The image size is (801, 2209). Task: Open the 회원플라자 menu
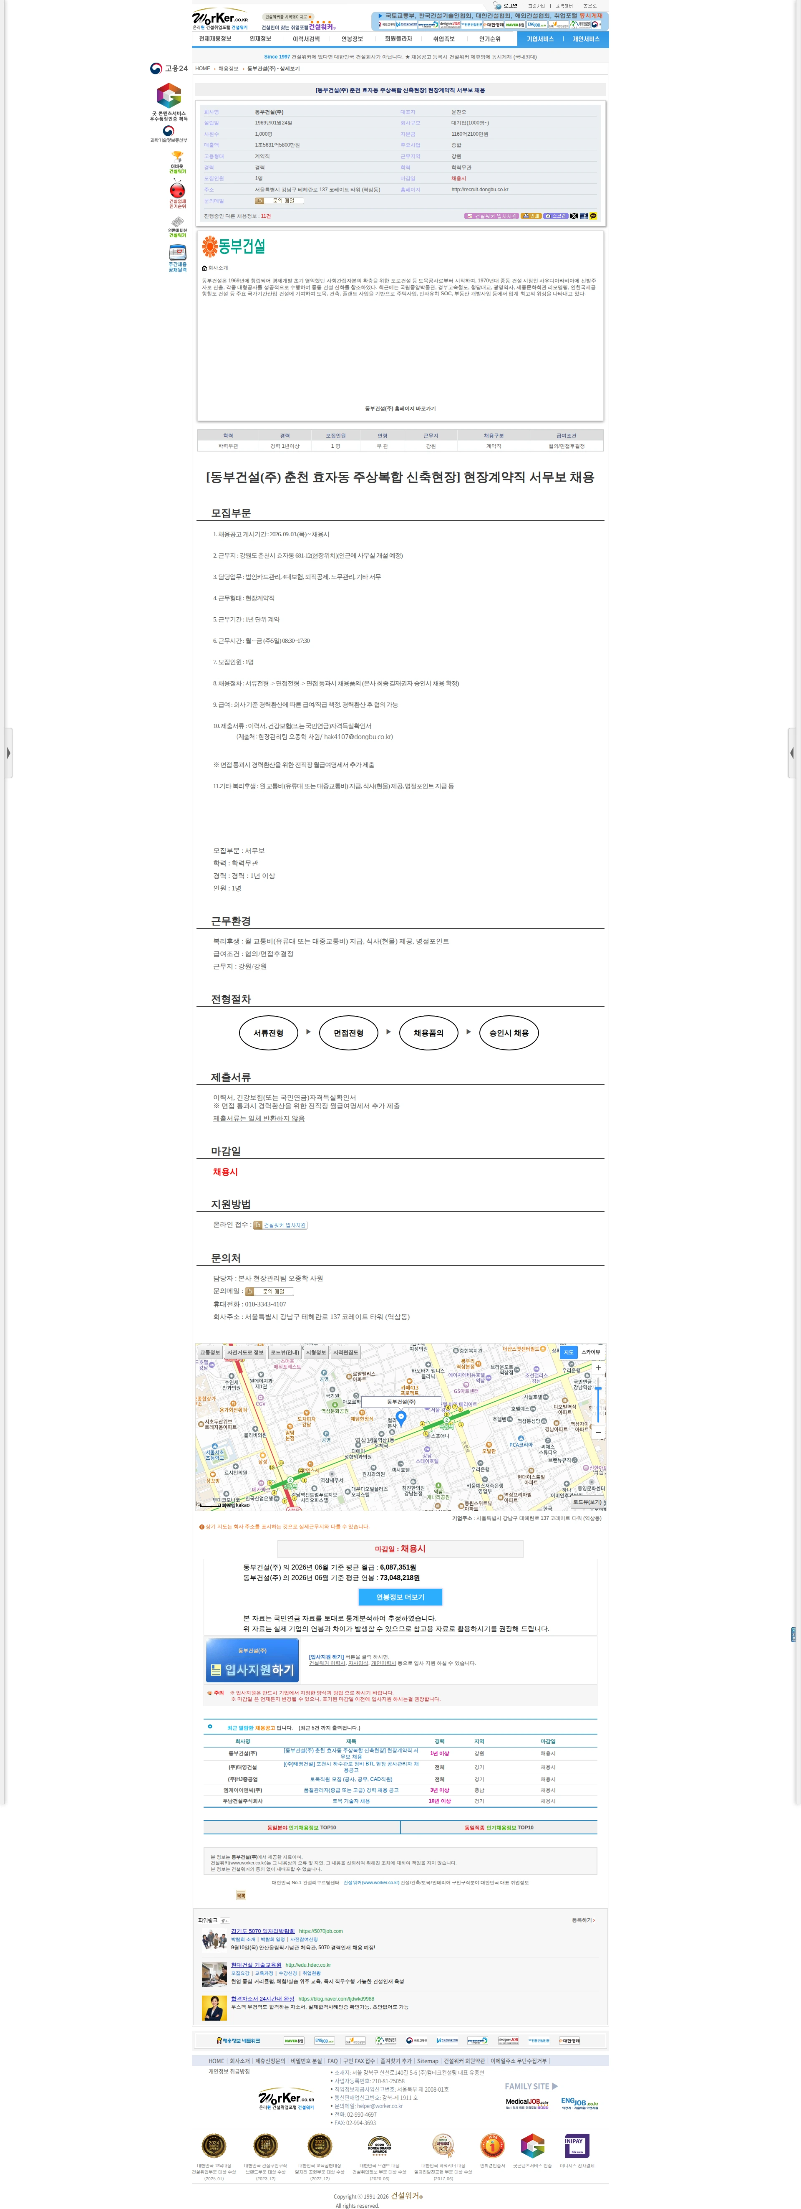point(398,38)
